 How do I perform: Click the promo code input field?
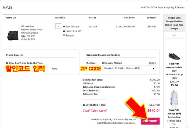point(27,68)
